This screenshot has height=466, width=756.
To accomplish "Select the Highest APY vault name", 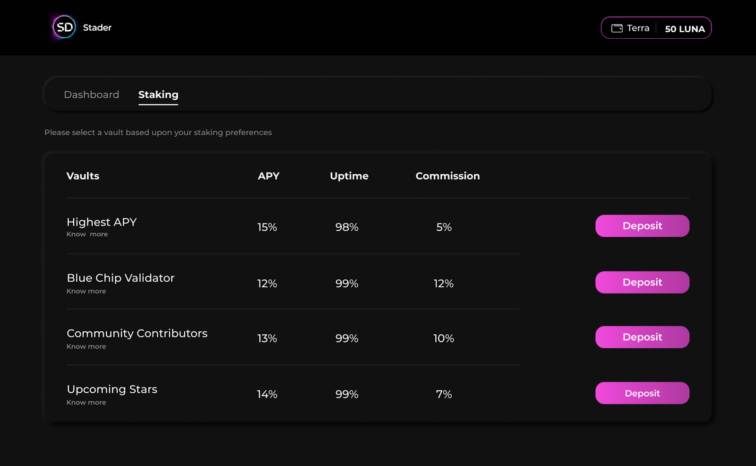I will (102, 222).
